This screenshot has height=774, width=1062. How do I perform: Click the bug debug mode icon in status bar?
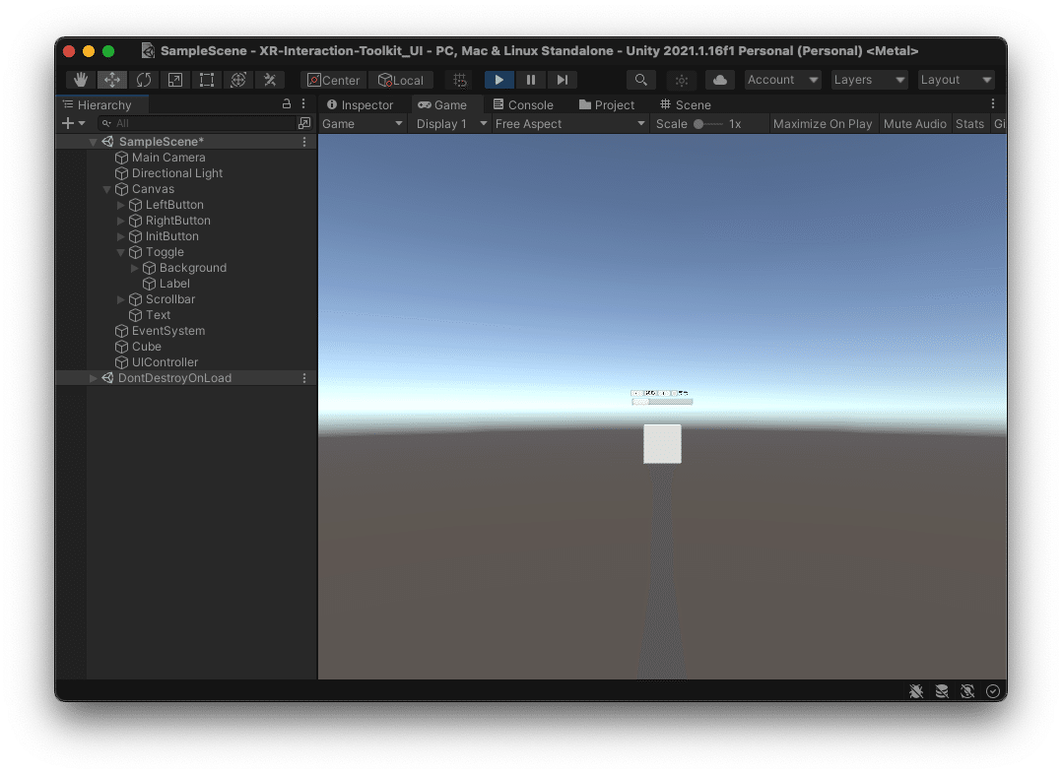(916, 690)
